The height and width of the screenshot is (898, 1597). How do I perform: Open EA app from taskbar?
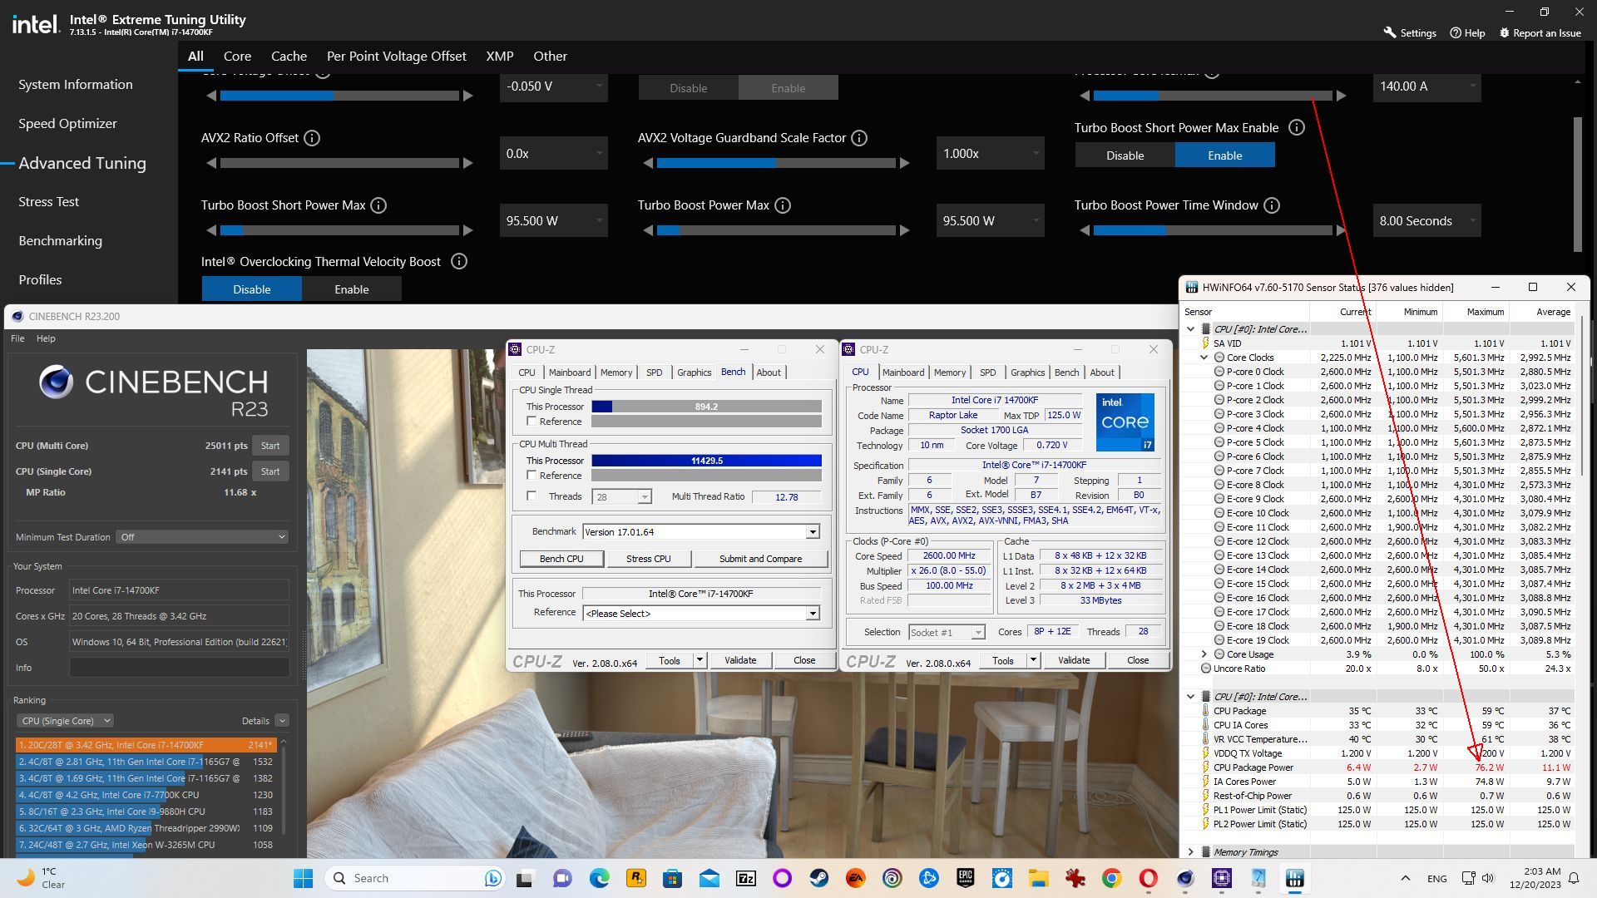click(855, 878)
